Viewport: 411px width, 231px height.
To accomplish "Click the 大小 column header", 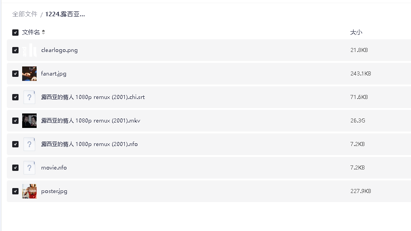I will [x=356, y=33].
